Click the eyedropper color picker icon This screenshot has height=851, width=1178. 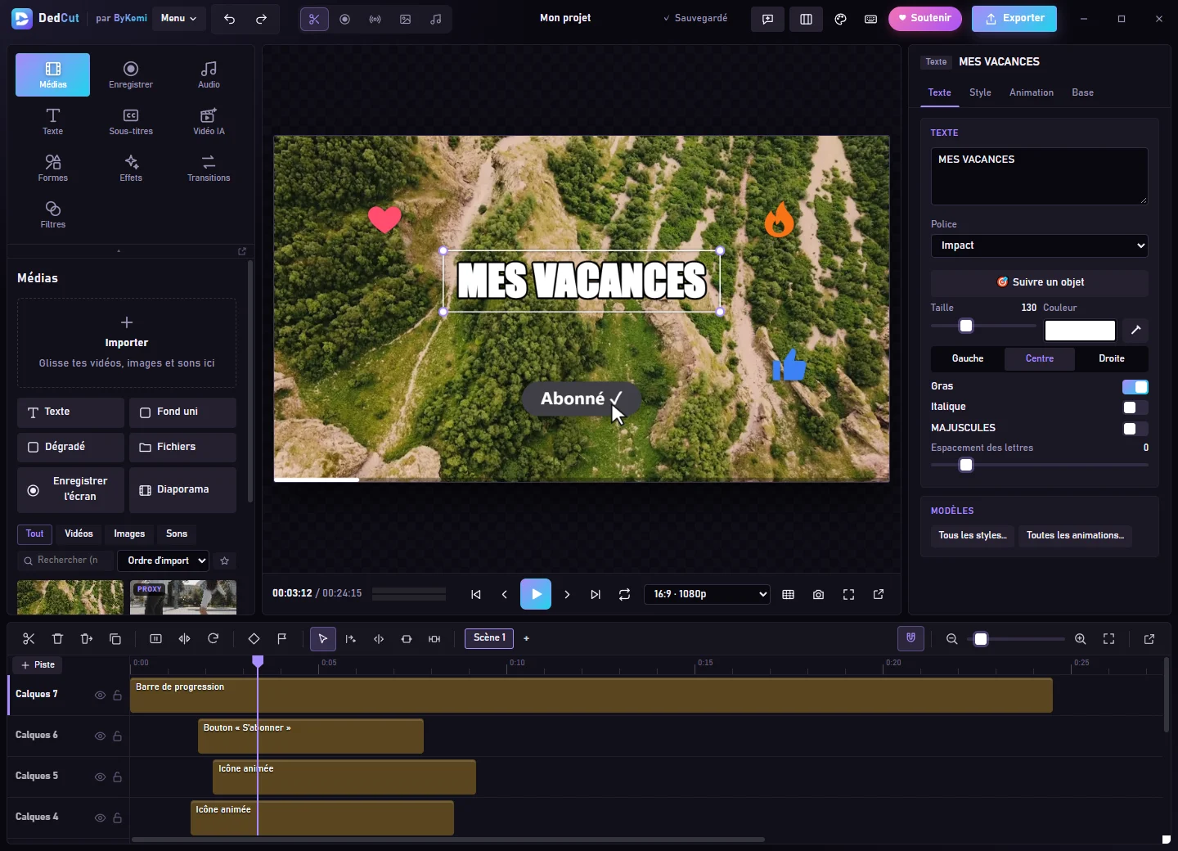point(1135,330)
